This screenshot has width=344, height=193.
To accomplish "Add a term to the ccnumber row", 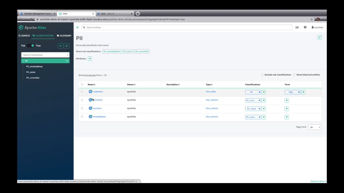I will (287, 100).
